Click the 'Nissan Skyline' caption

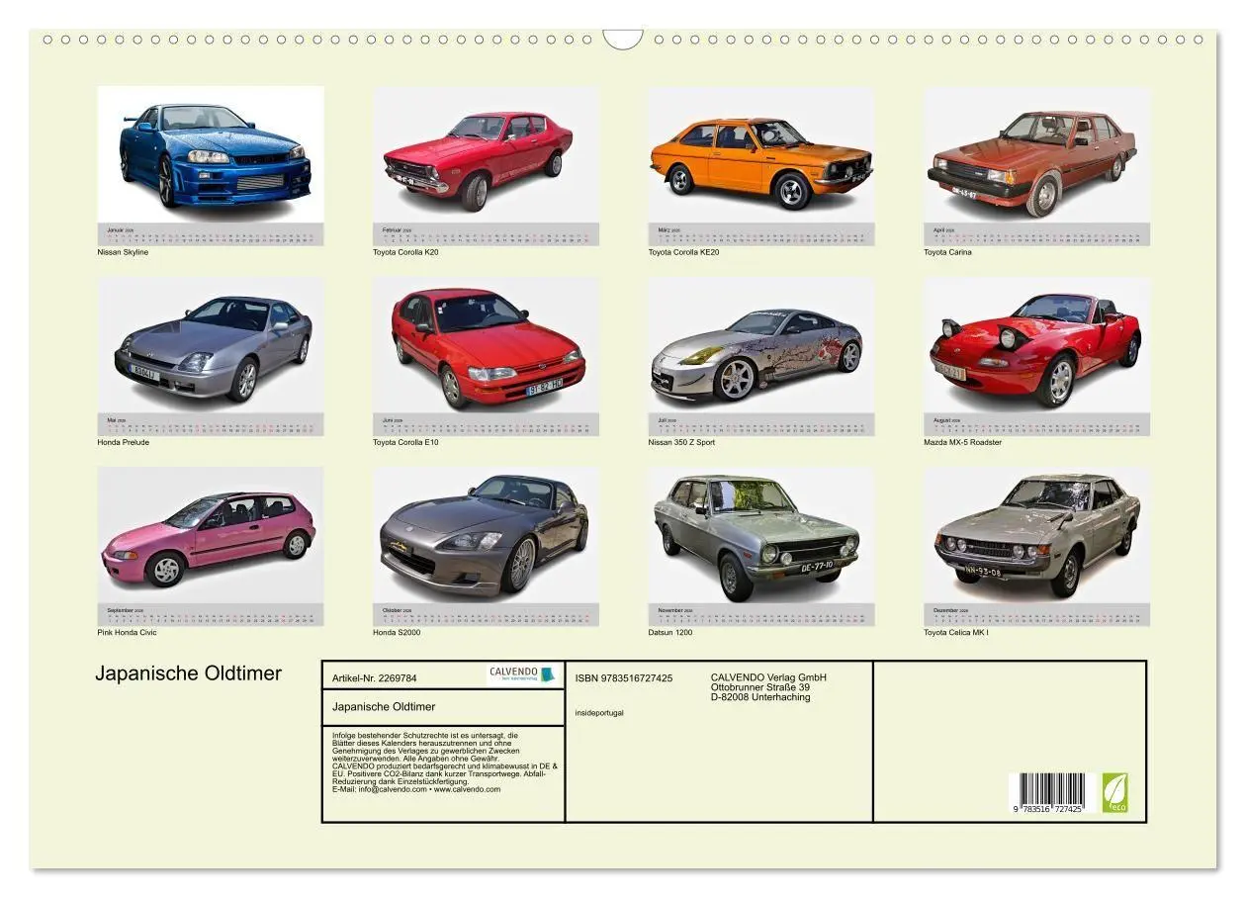[123, 252]
